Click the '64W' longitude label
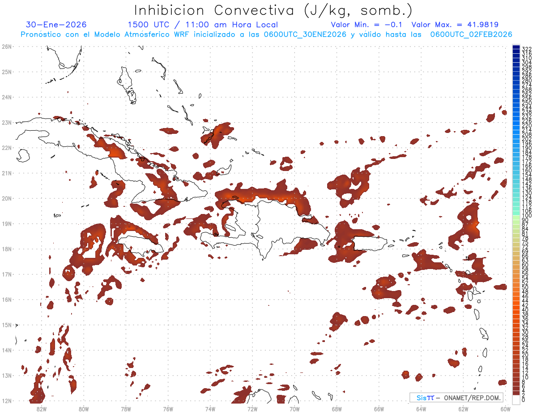 (x=421, y=409)
